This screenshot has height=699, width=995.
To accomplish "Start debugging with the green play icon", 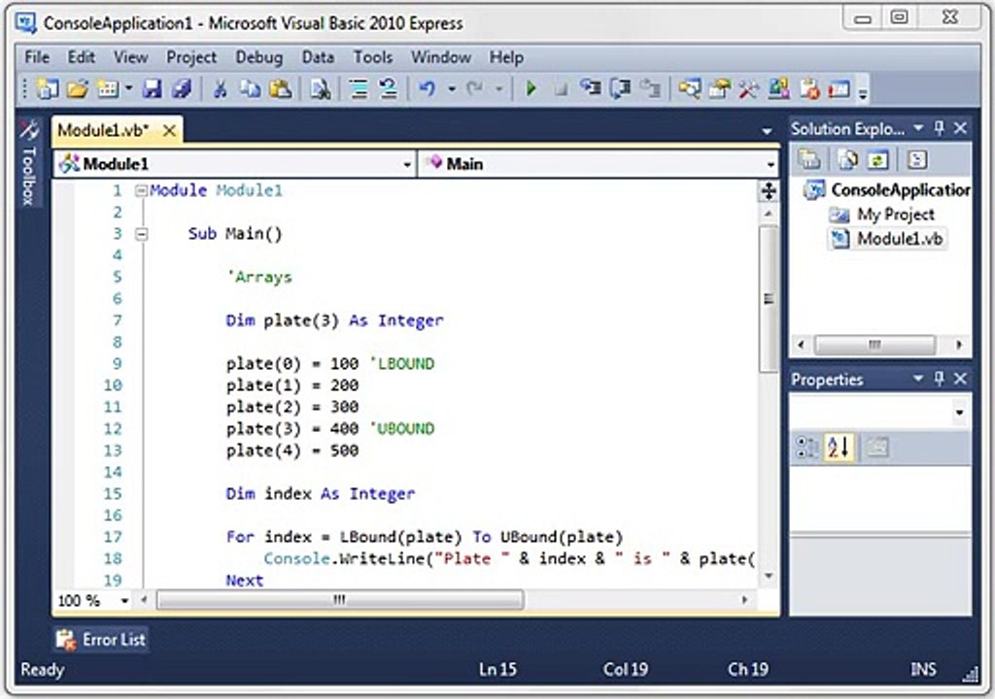I will [x=532, y=88].
